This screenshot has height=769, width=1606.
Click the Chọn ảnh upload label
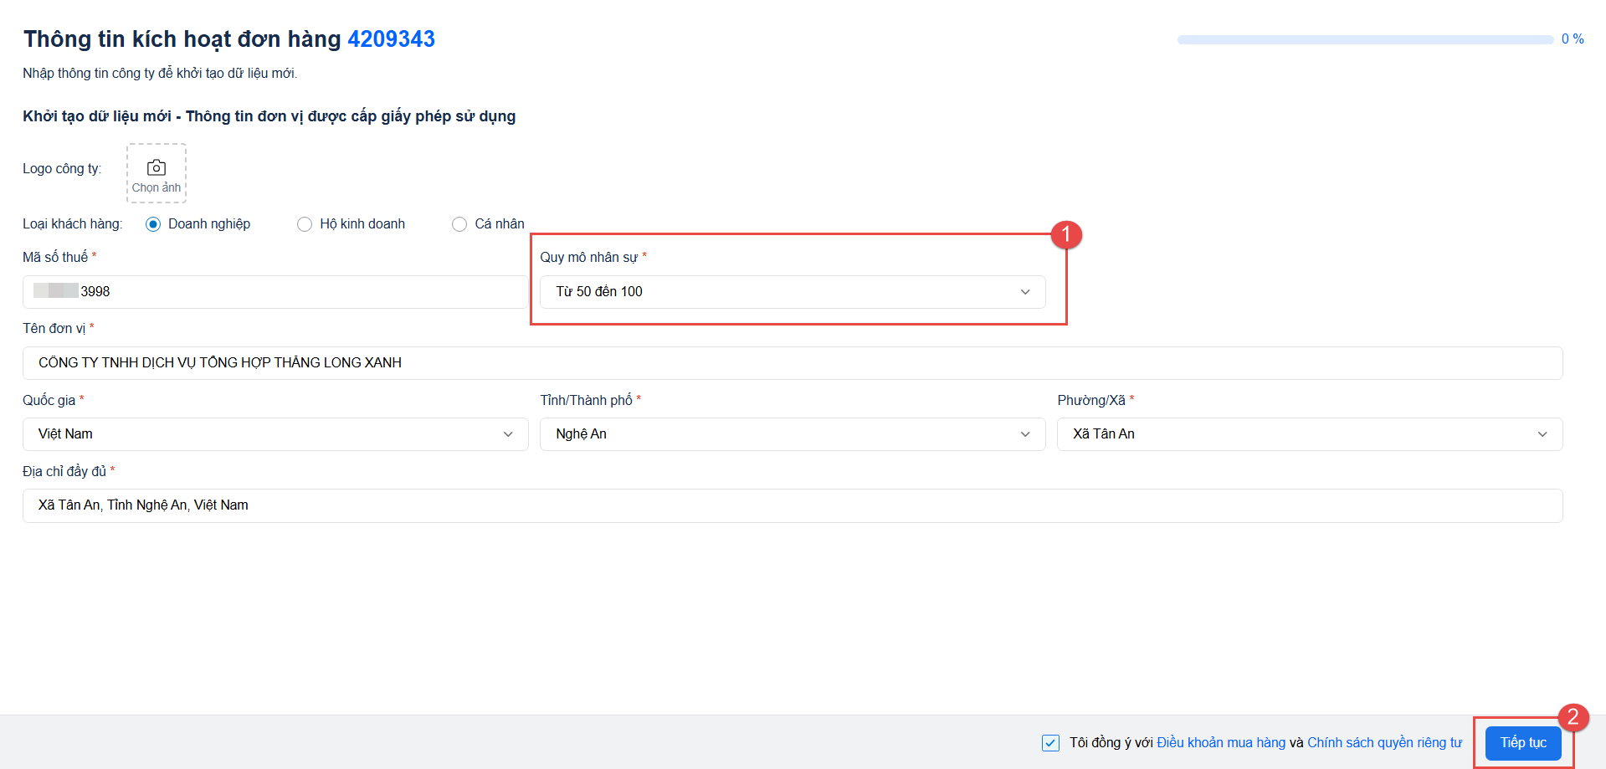point(156,188)
